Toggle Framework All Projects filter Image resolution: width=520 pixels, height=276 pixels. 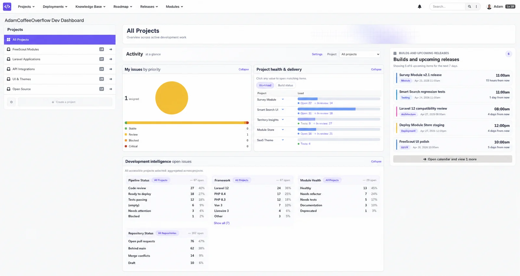[x=241, y=180]
